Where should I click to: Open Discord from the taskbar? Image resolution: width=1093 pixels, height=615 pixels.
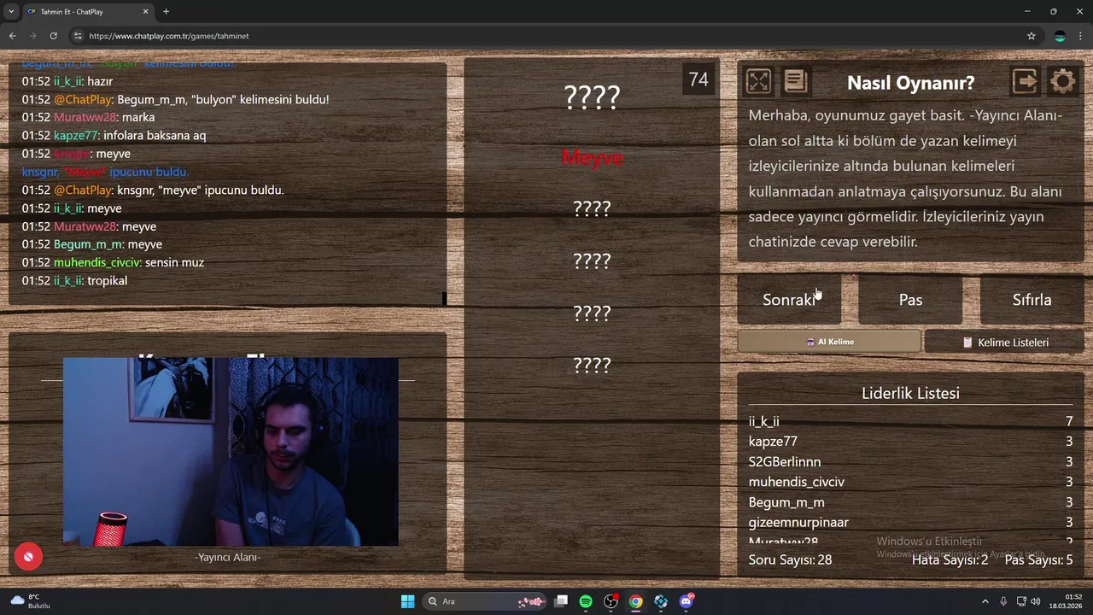(x=687, y=601)
